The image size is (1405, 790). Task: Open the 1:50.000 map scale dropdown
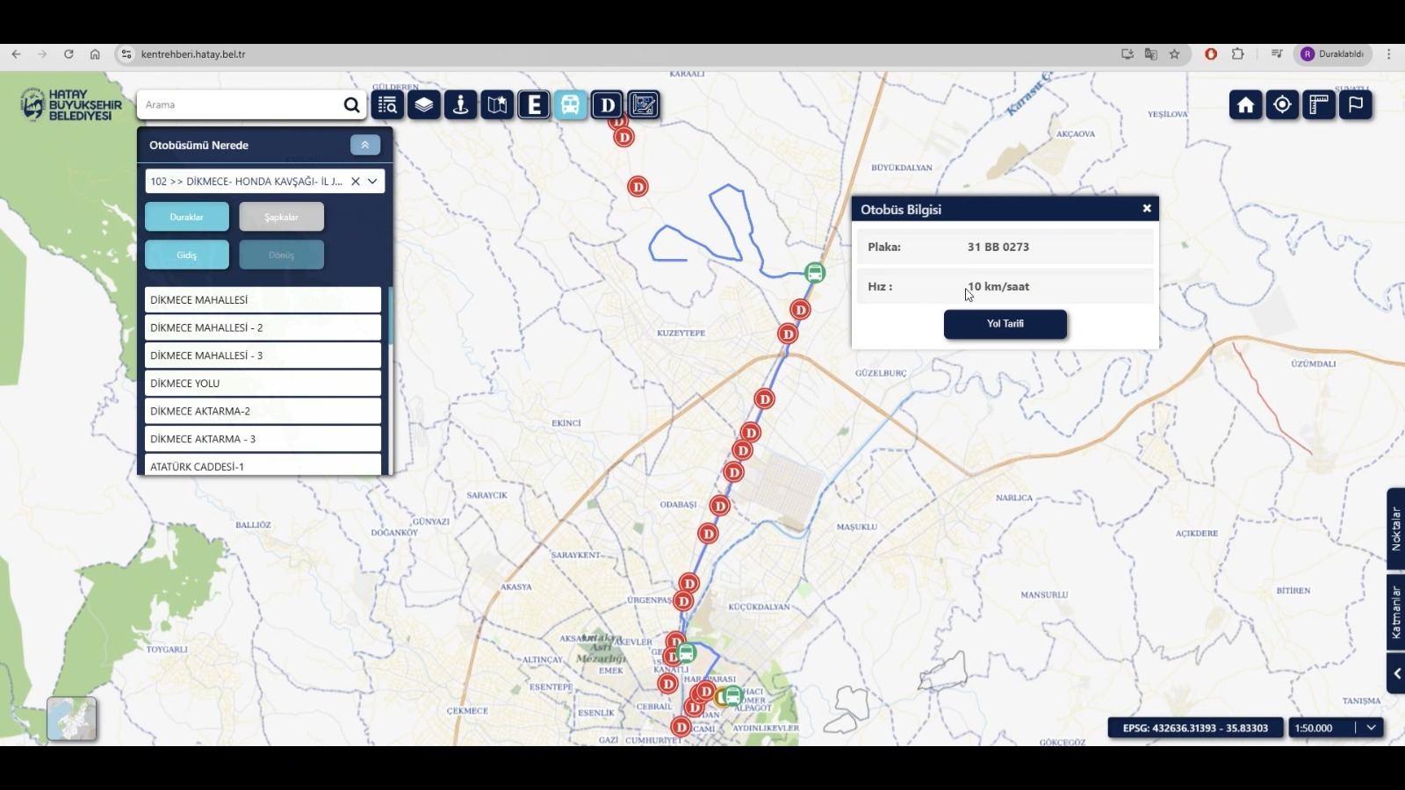coord(1370,728)
